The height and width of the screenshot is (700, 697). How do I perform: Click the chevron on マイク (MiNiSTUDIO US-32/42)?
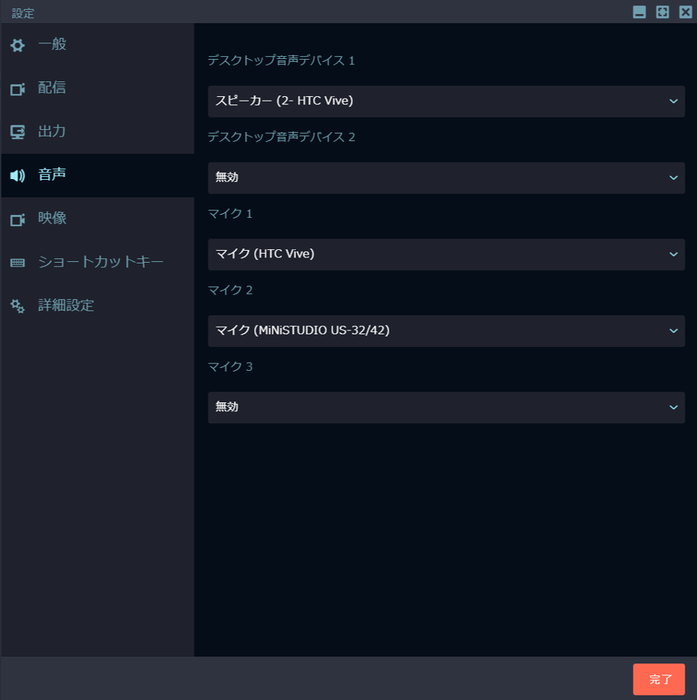coord(673,331)
